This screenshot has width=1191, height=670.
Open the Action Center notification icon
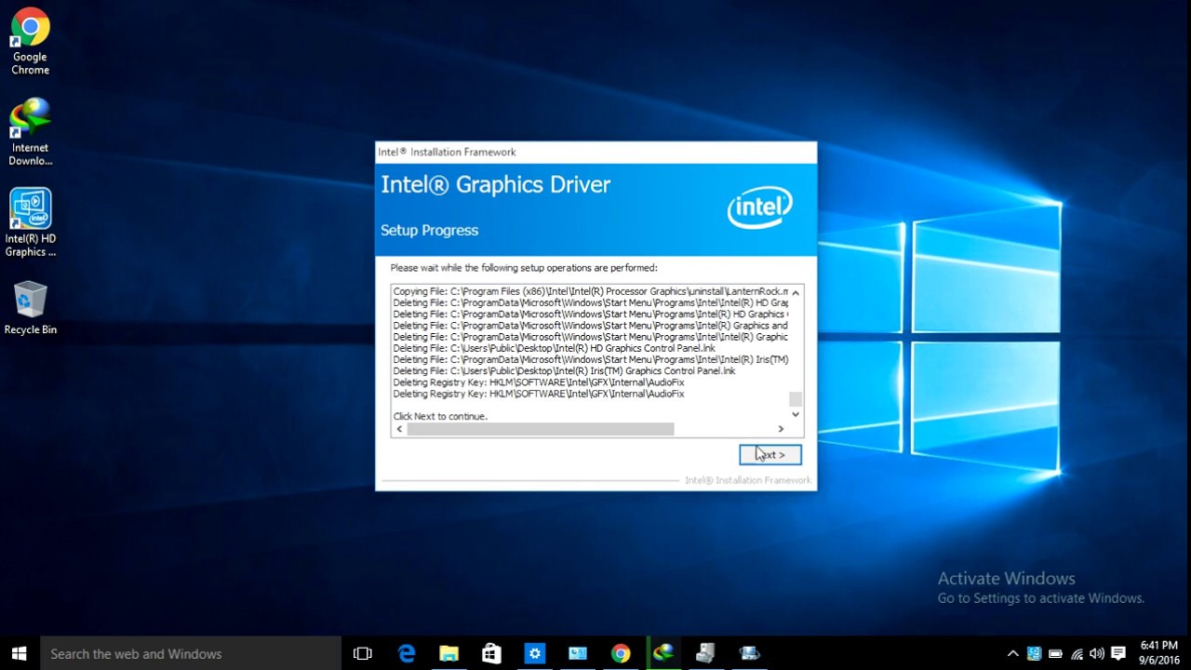tap(1118, 653)
